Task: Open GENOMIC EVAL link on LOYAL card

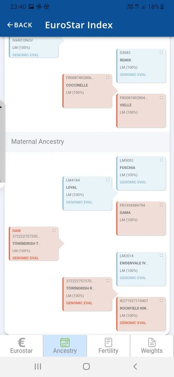Action: coord(79,202)
